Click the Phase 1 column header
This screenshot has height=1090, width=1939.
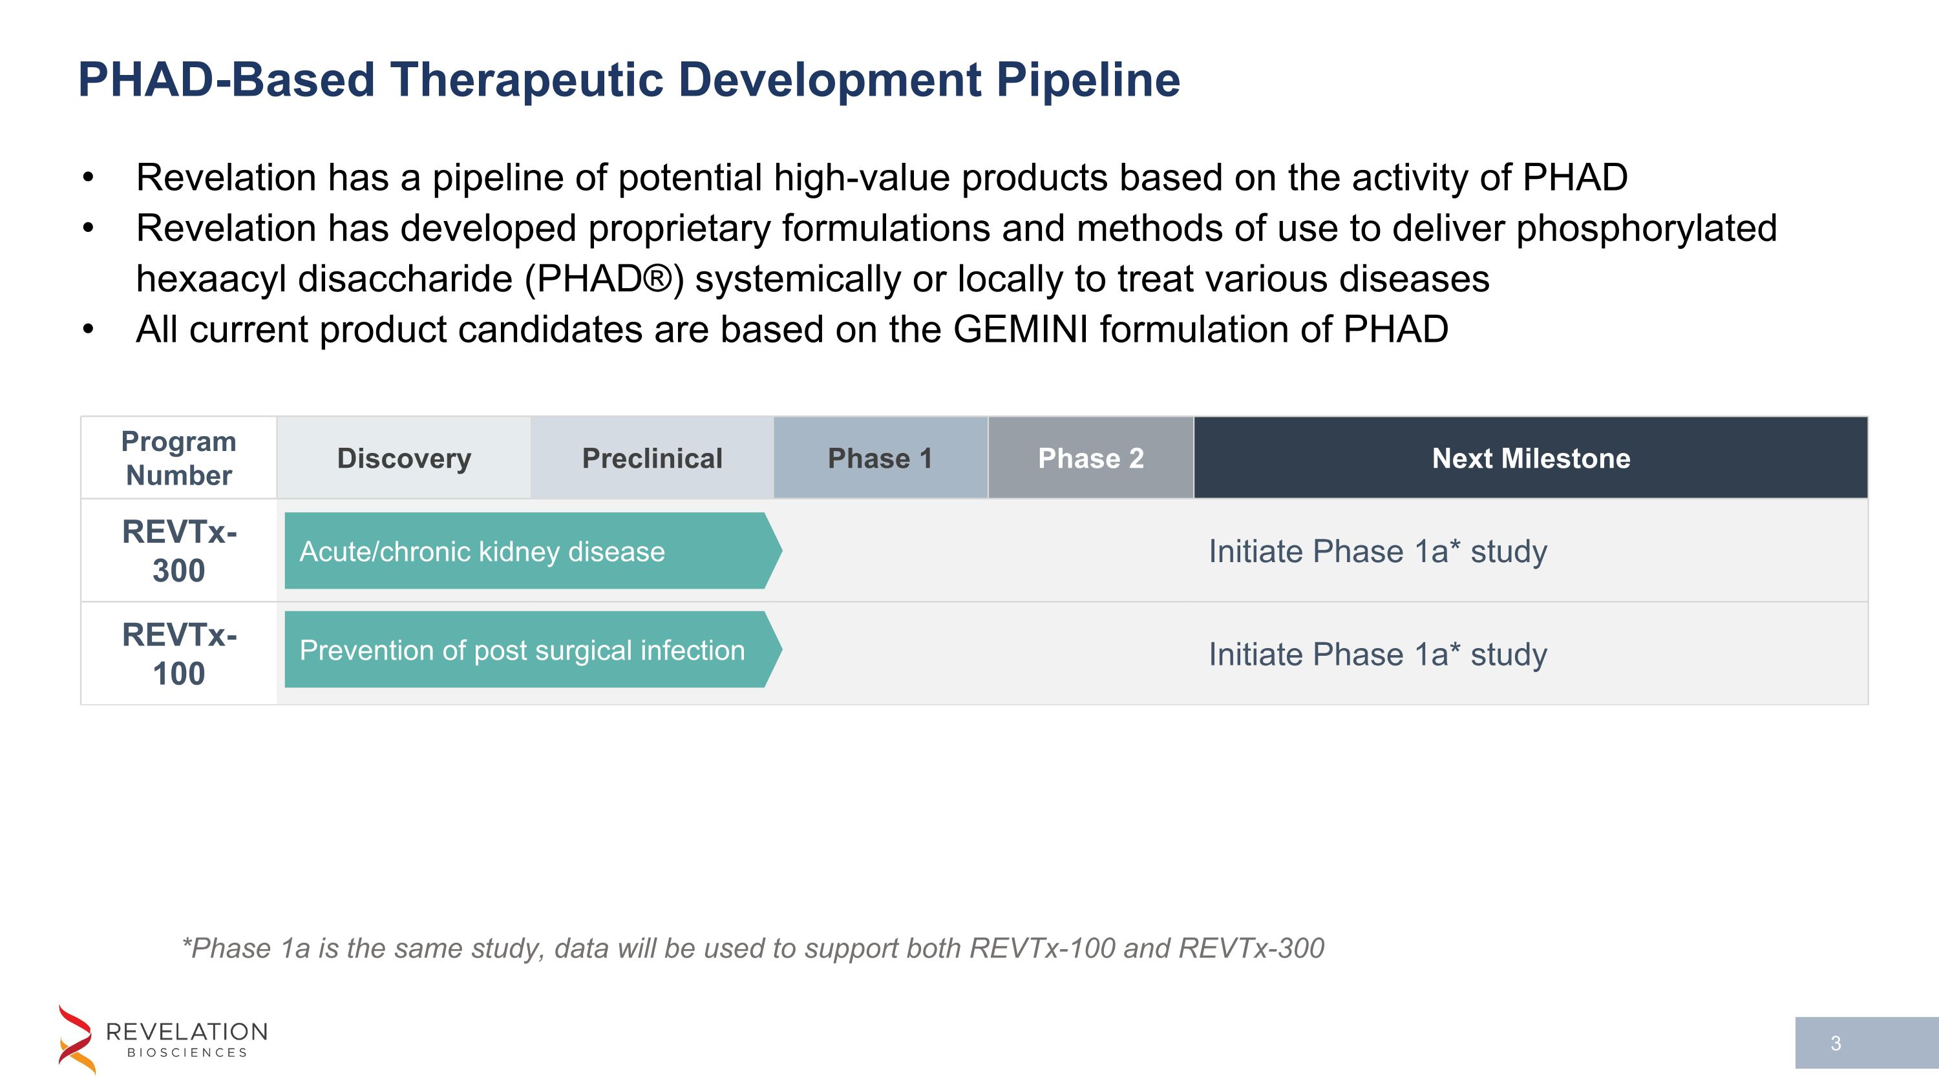click(x=880, y=458)
